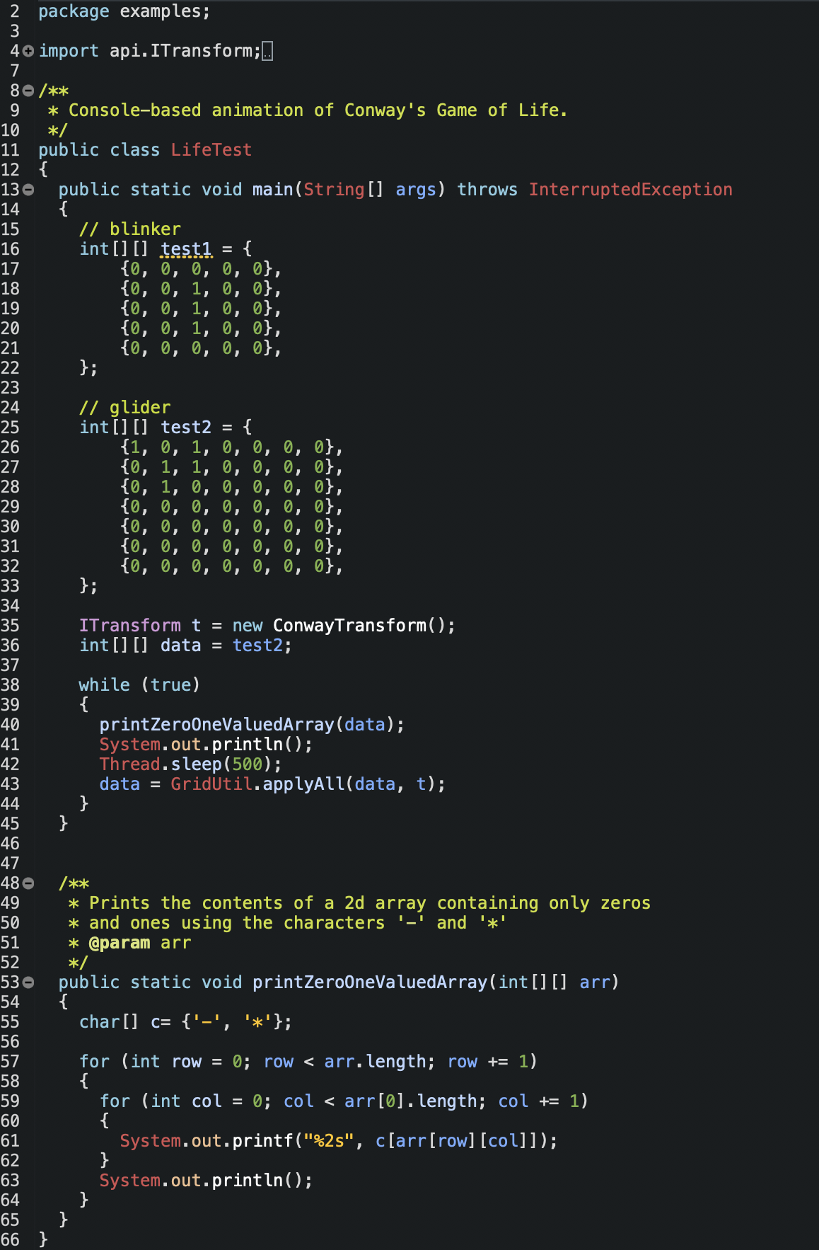Viewport: 819px width, 1250px height.
Task: Click the arr parameter in method signature
Action: click(595, 982)
